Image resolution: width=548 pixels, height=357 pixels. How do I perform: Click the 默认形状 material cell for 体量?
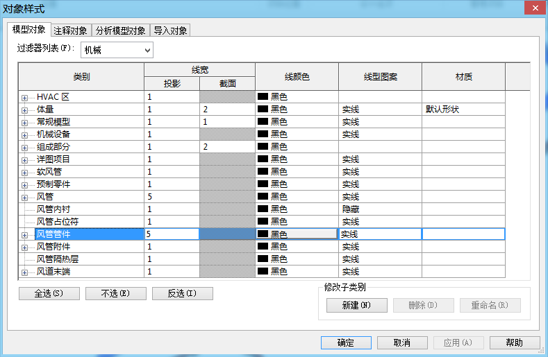pyautogui.click(x=463, y=110)
